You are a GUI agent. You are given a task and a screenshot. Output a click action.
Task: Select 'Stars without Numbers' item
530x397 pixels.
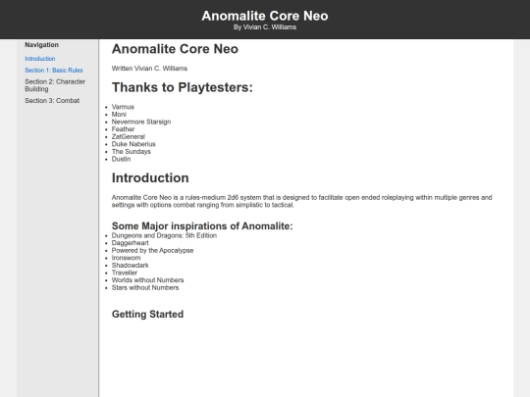(145, 287)
